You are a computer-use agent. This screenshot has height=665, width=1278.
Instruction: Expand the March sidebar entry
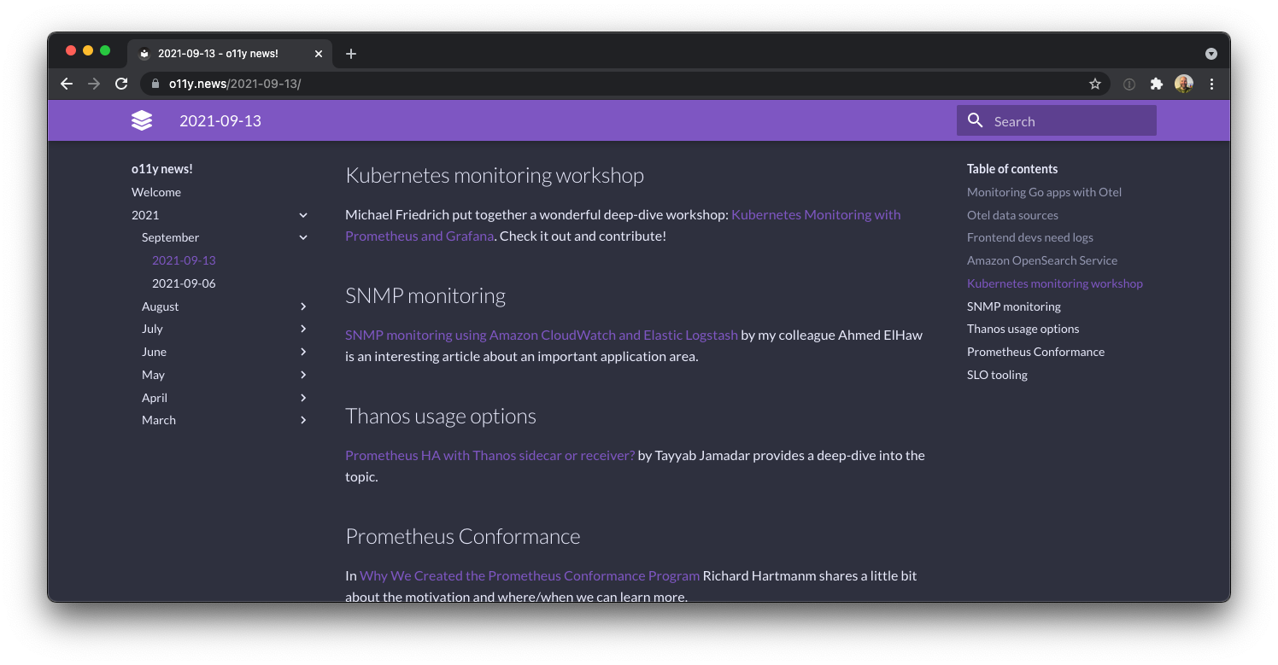click(303, 419)
